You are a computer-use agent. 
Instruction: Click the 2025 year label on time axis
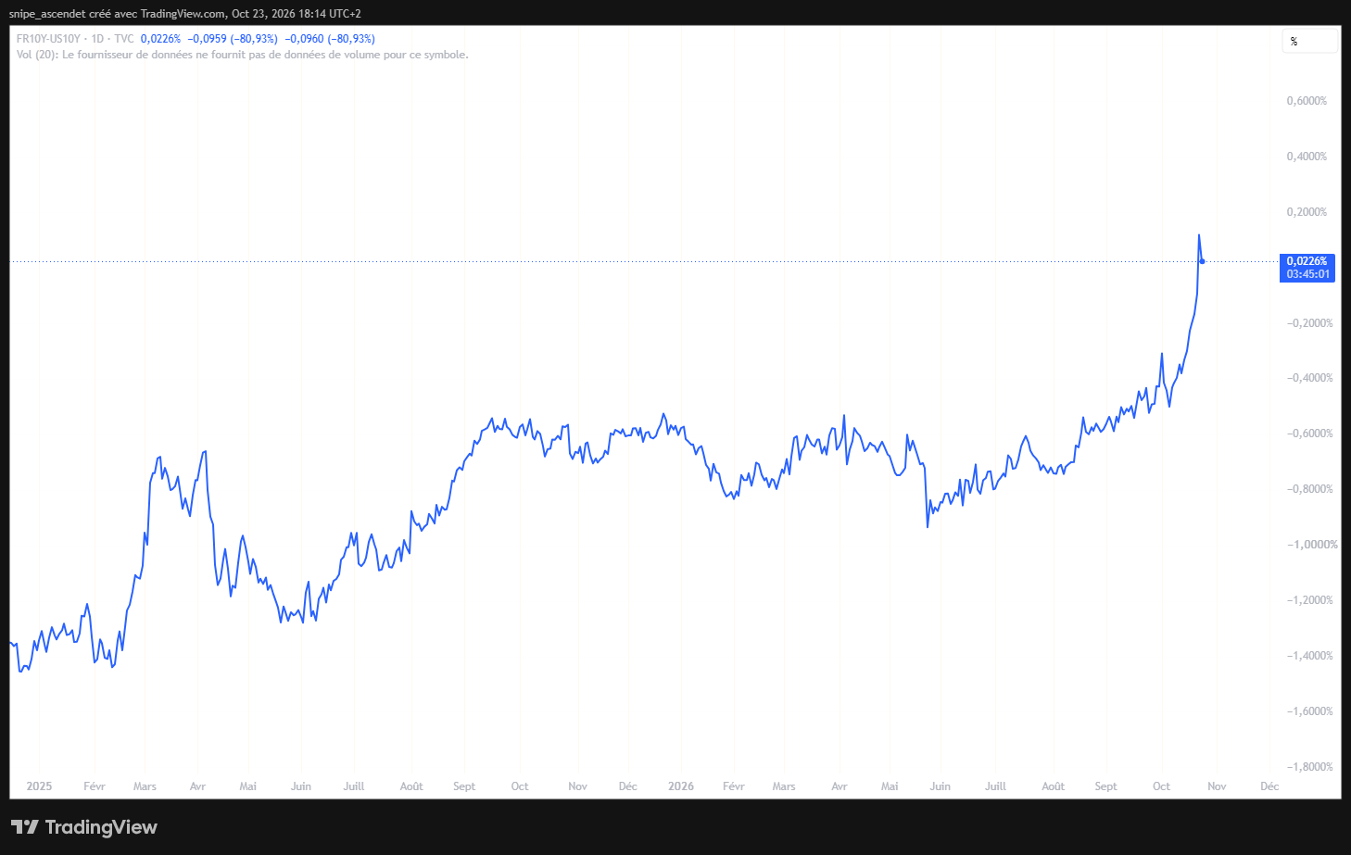[39, 786]
